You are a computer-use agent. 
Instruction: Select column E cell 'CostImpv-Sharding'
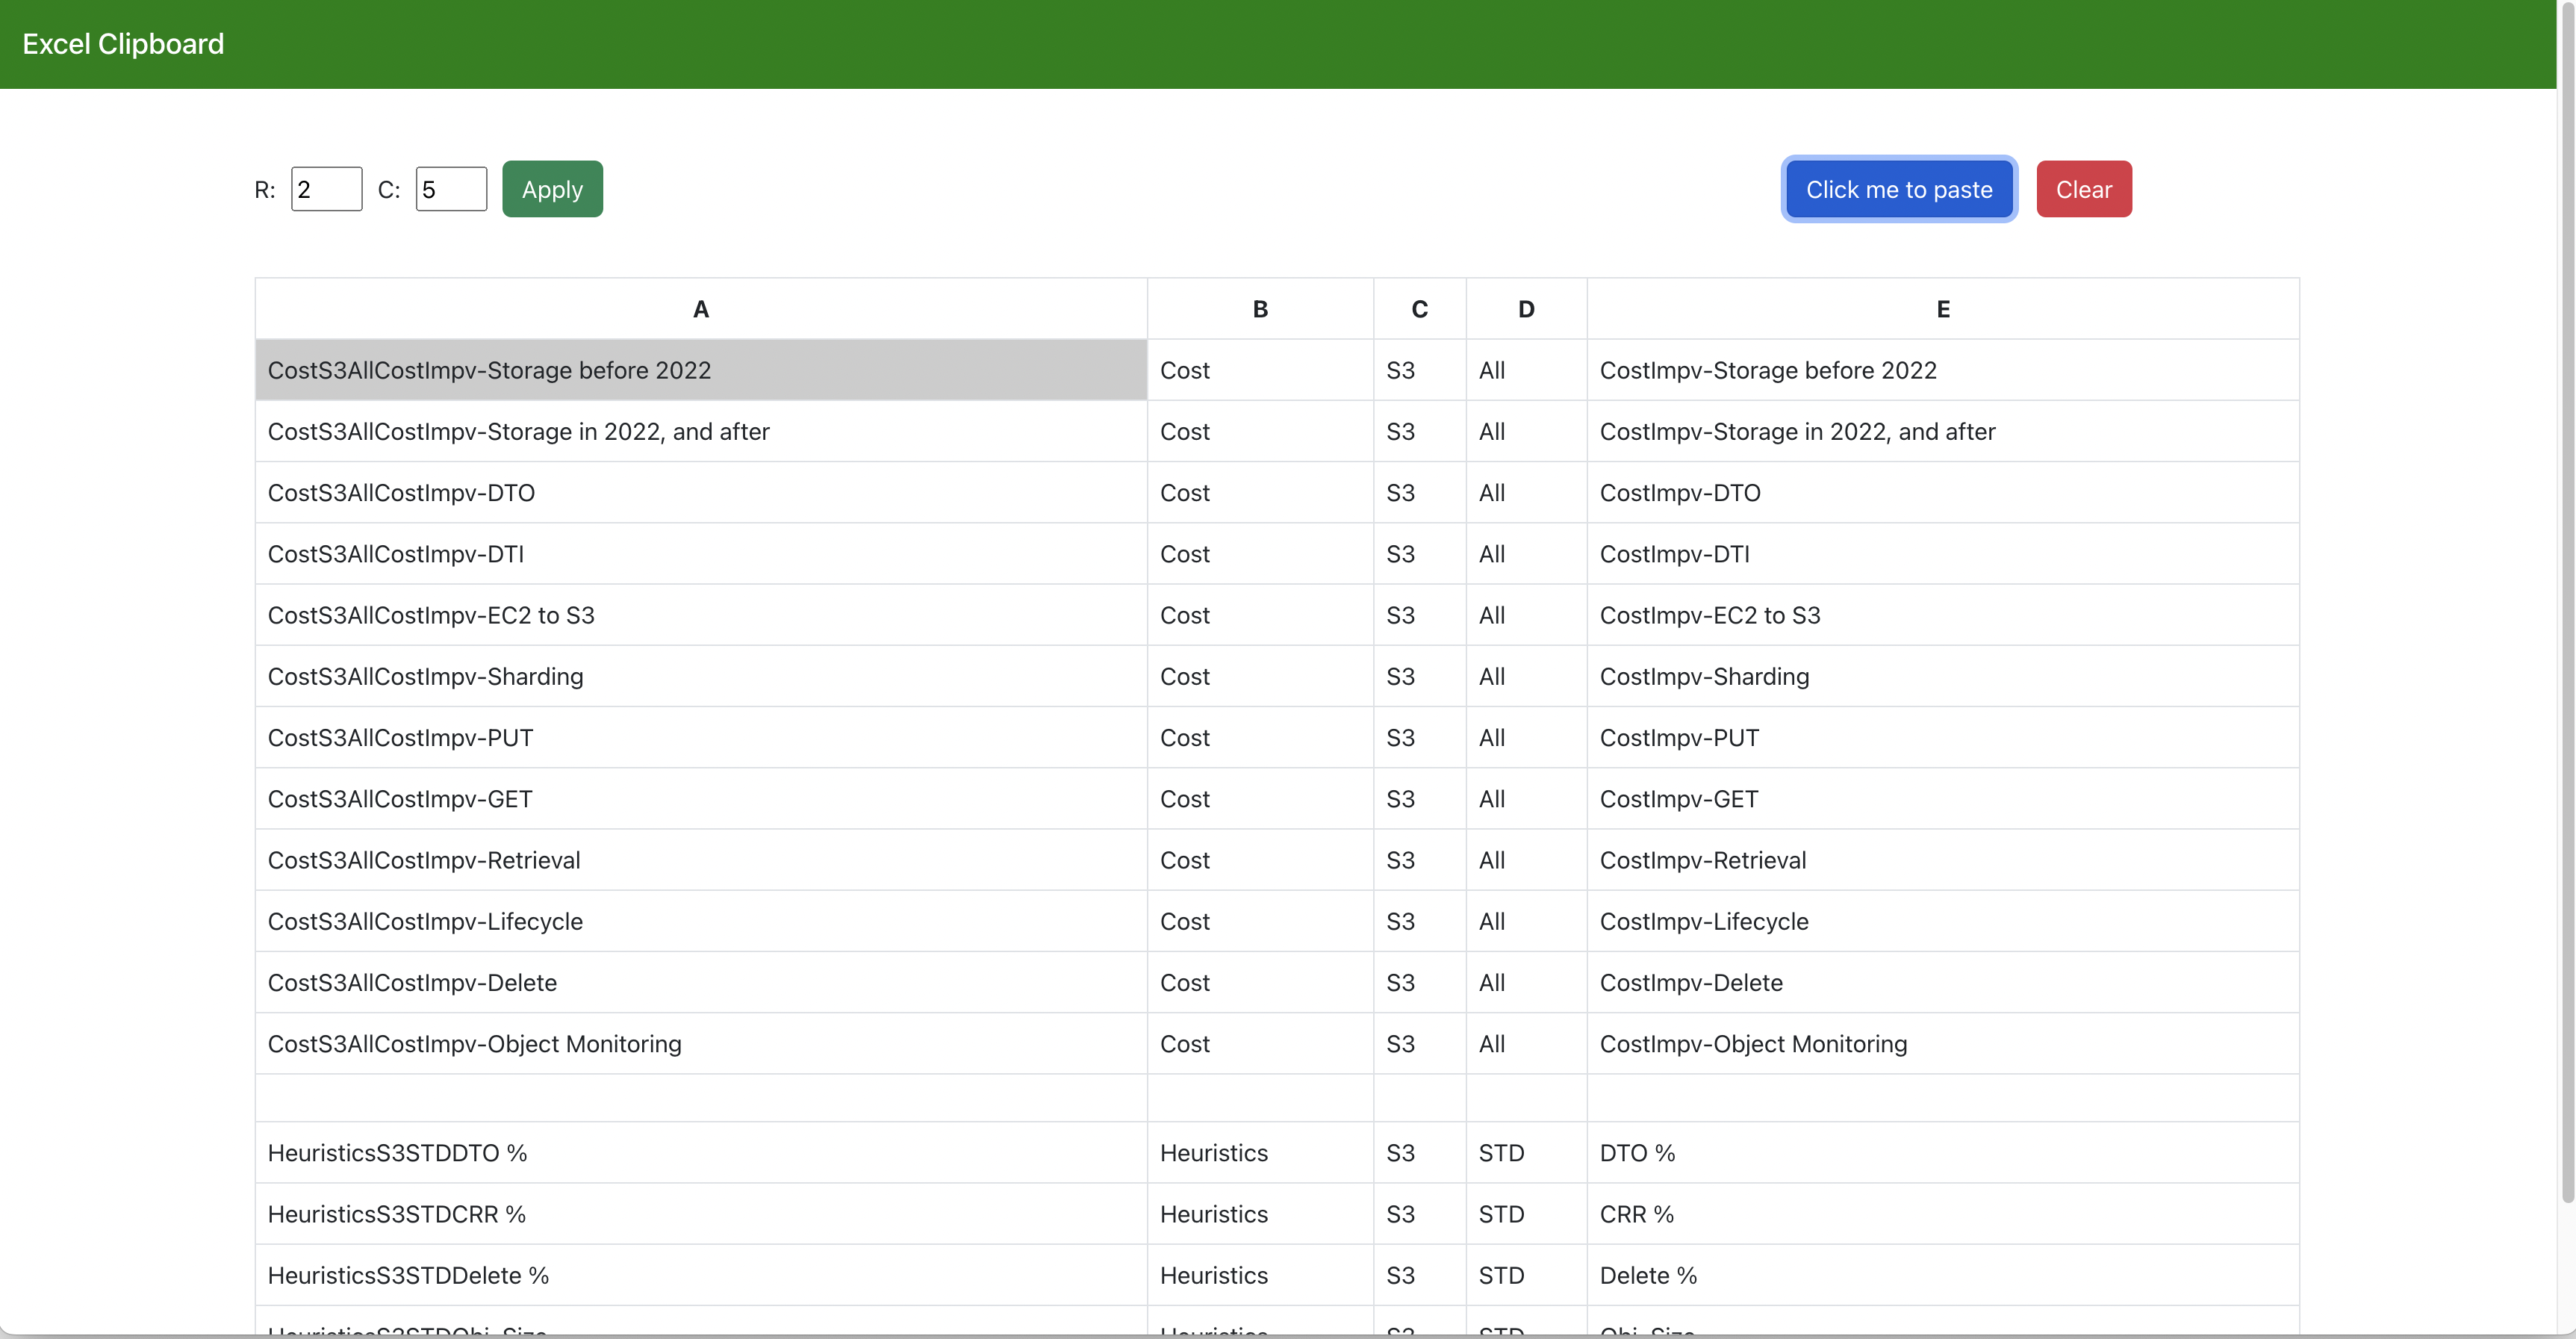pyautogui.click(x=1943, y=676)
